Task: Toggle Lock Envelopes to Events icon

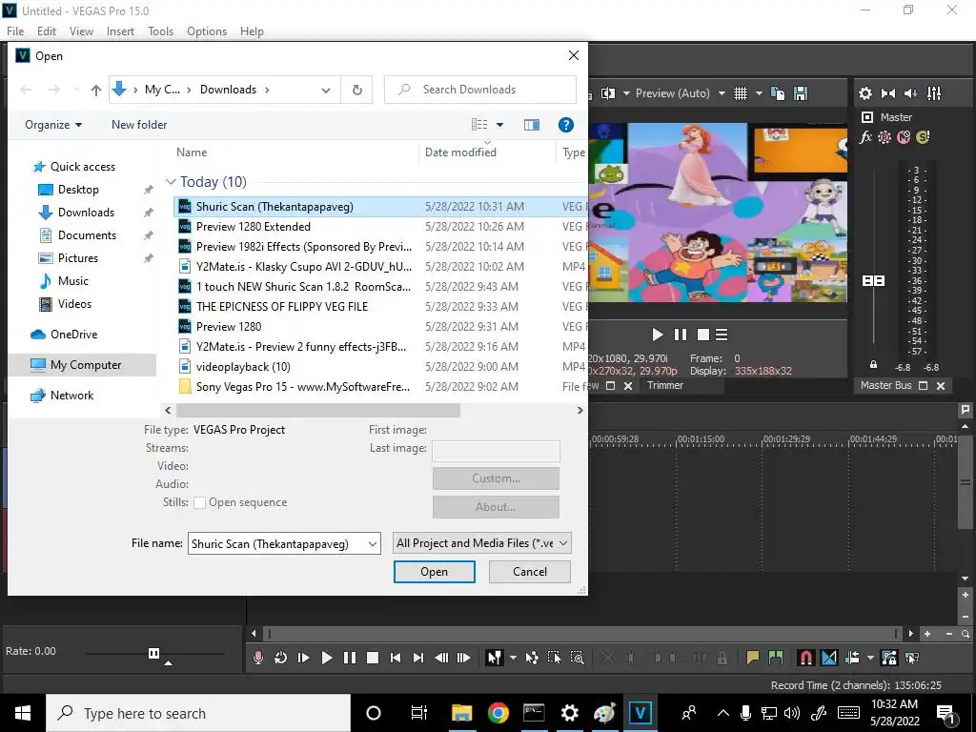Action: pos(889,658)
